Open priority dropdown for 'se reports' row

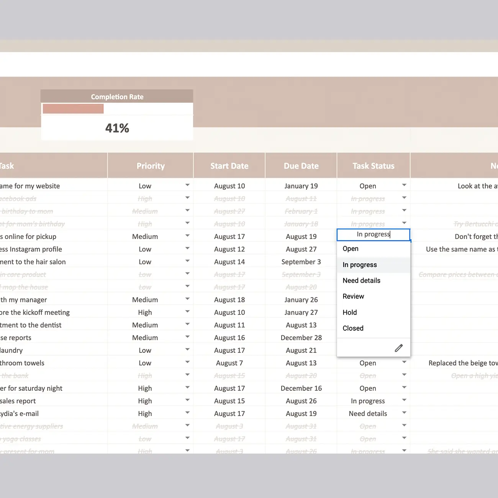pos(187,337)
